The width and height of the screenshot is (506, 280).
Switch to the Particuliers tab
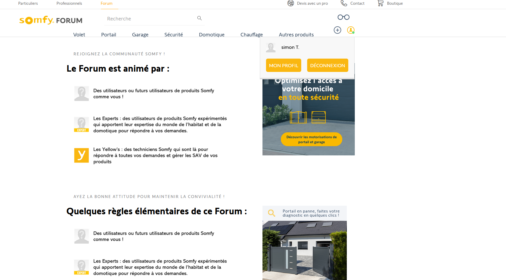tap(28, 4)
